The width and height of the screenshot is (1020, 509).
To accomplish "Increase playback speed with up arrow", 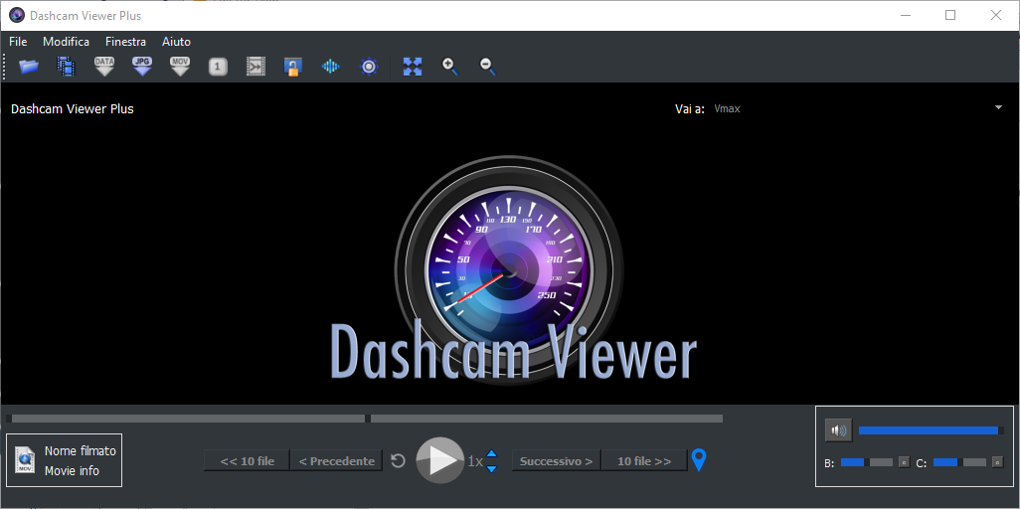I will [492, 453].
